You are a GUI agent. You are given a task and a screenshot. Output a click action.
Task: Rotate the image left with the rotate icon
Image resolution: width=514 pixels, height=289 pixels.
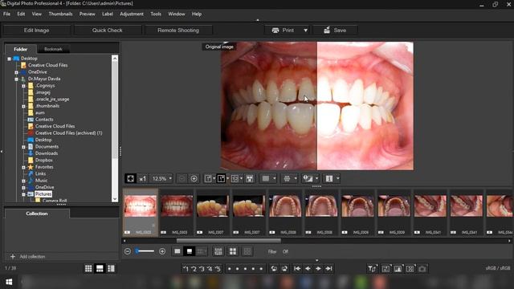coord(274,269)
